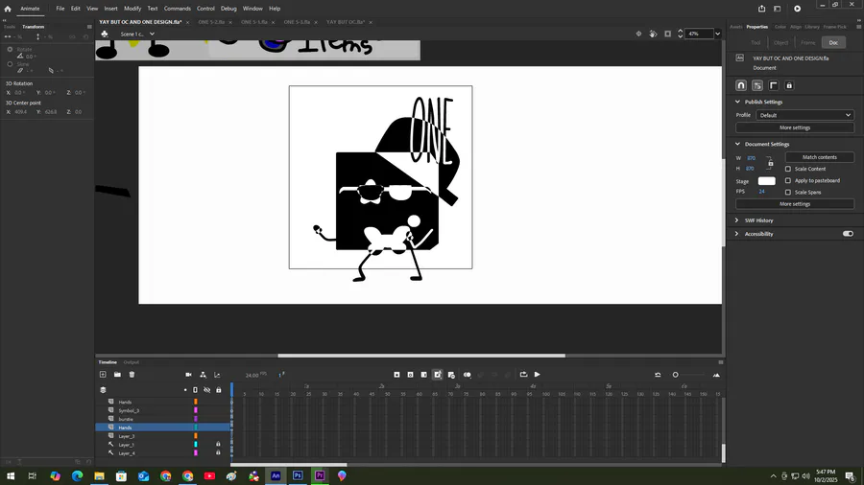864x485 pixels.
Task: Toggle the Accessibility switch
Action: click(848, 234)
